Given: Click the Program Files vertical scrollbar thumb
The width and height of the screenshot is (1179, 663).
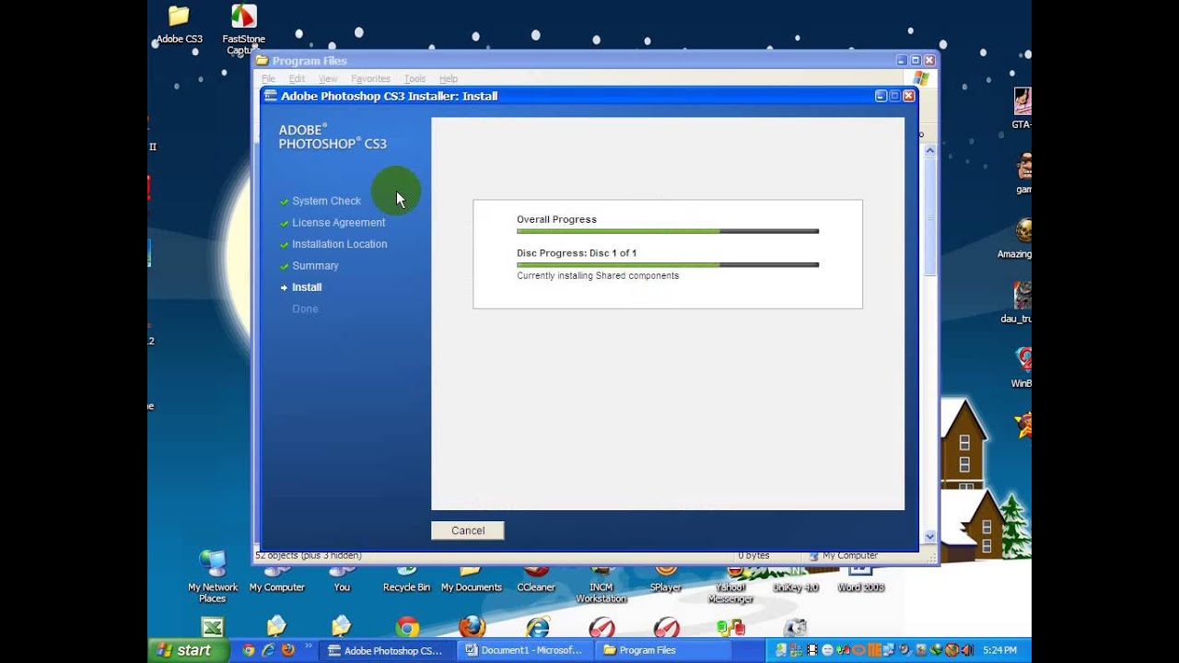Looking at the screenshot, I should [929, 216].
